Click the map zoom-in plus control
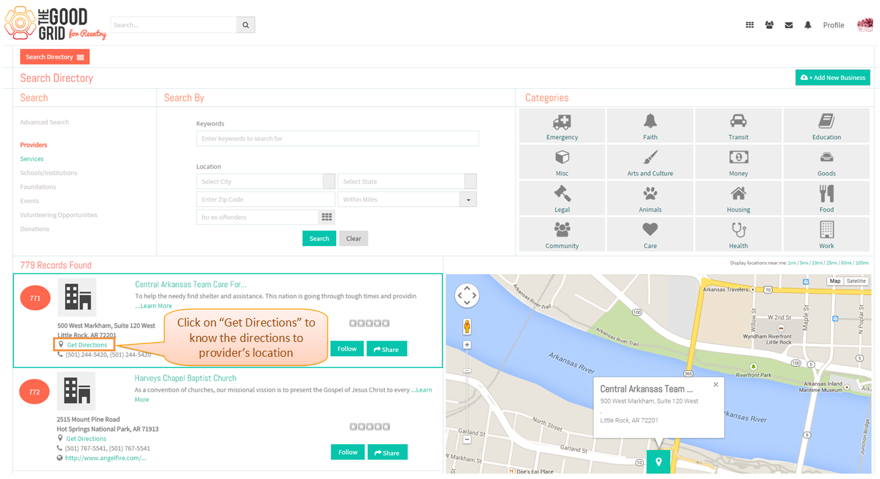Viewport: 880px width, 479px height. pos(467,345)
